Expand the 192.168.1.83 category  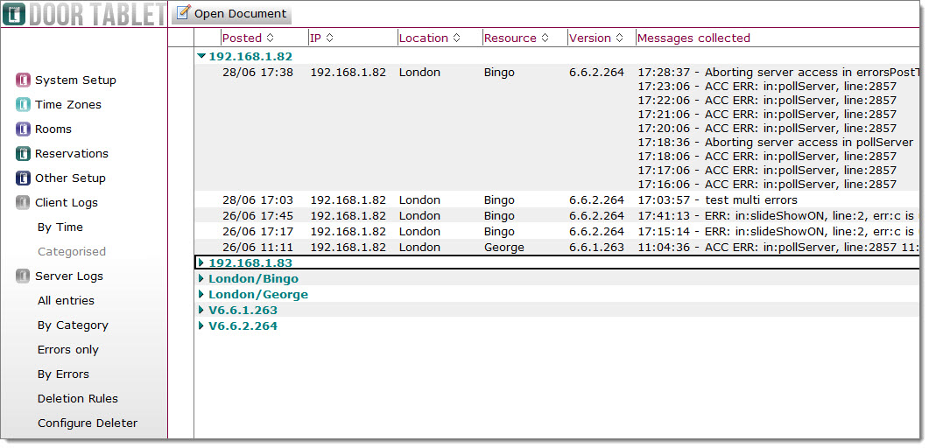pyautogui.click(x=201, y=262)
